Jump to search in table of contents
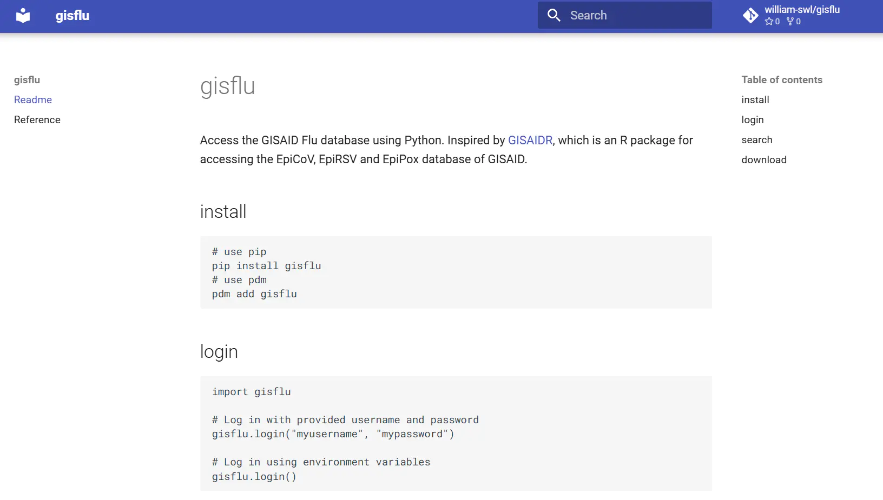 (x=757, y=139)
